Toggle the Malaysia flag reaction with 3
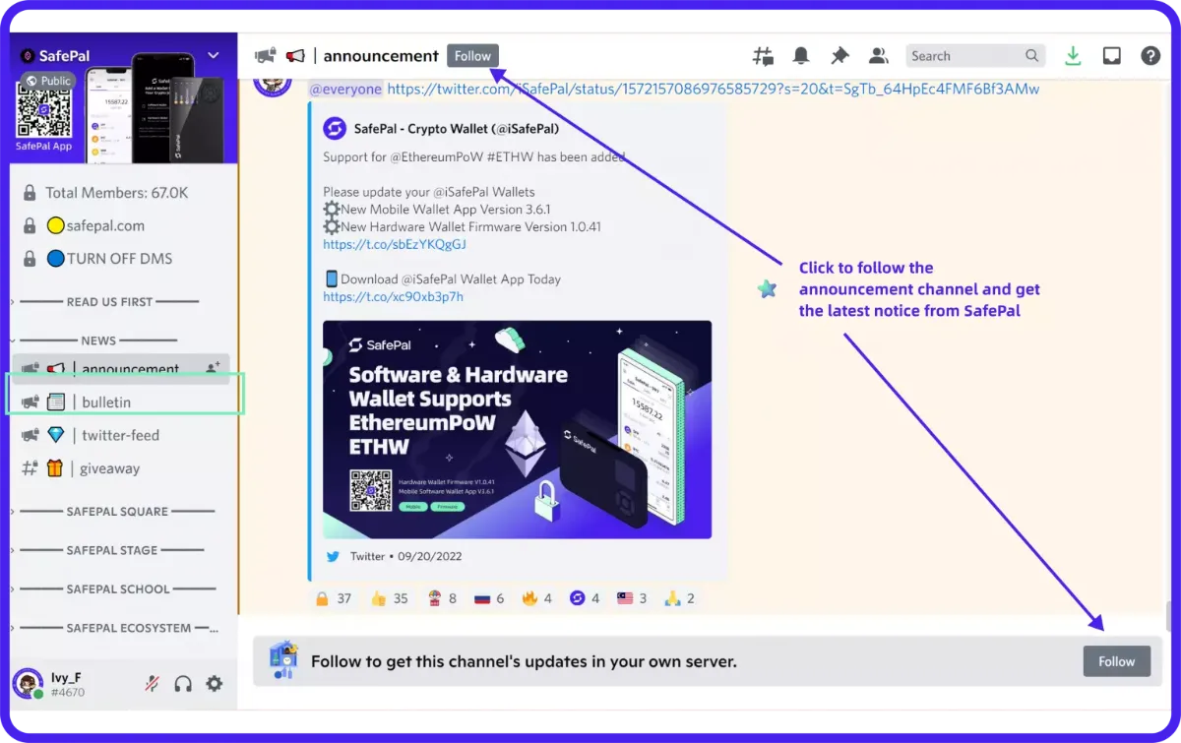The height and width of the screenshot is (743, 1181). point(633,598)
